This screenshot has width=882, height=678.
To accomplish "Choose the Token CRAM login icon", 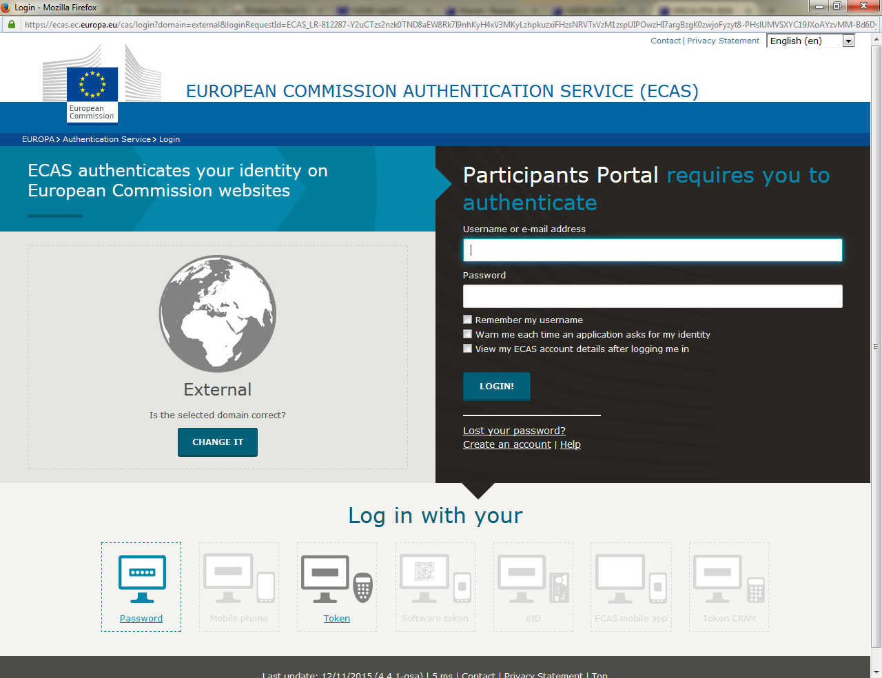I will 729,579.
